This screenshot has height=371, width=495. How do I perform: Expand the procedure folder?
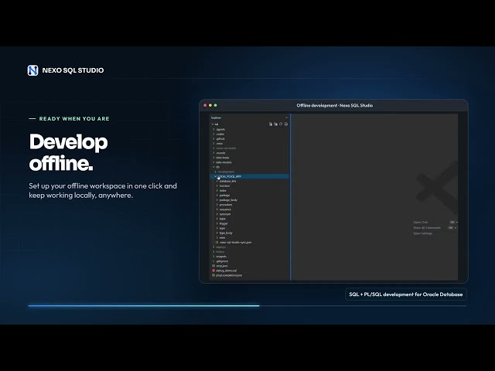224,205
